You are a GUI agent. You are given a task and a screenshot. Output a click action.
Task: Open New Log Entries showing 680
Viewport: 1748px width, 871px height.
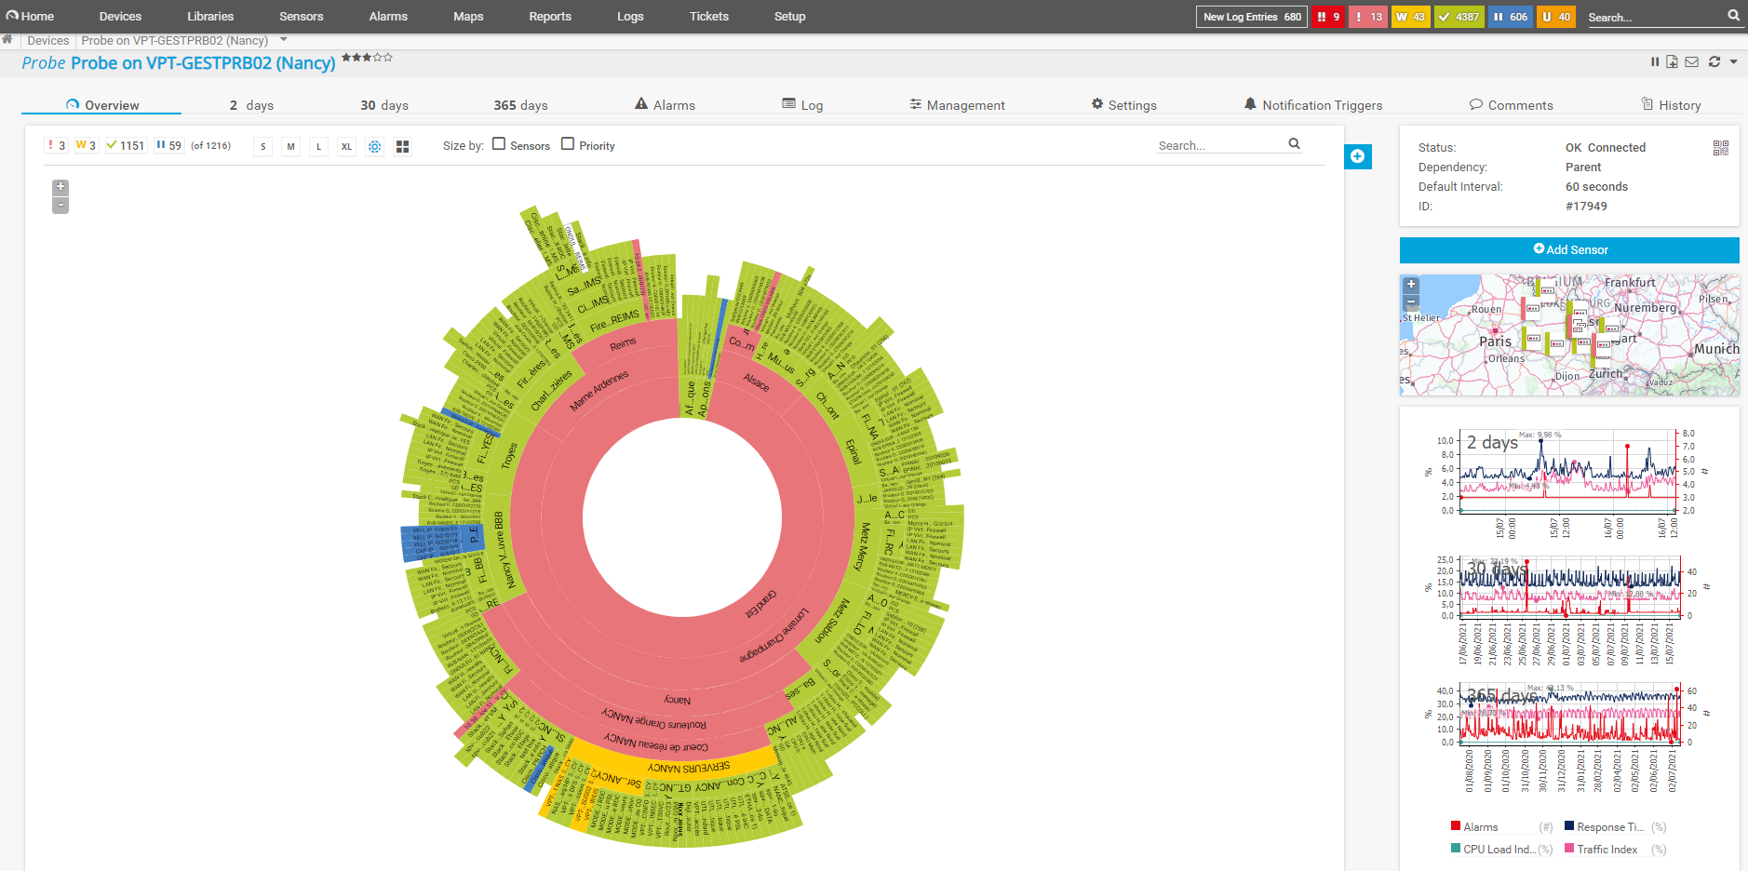1251,16
